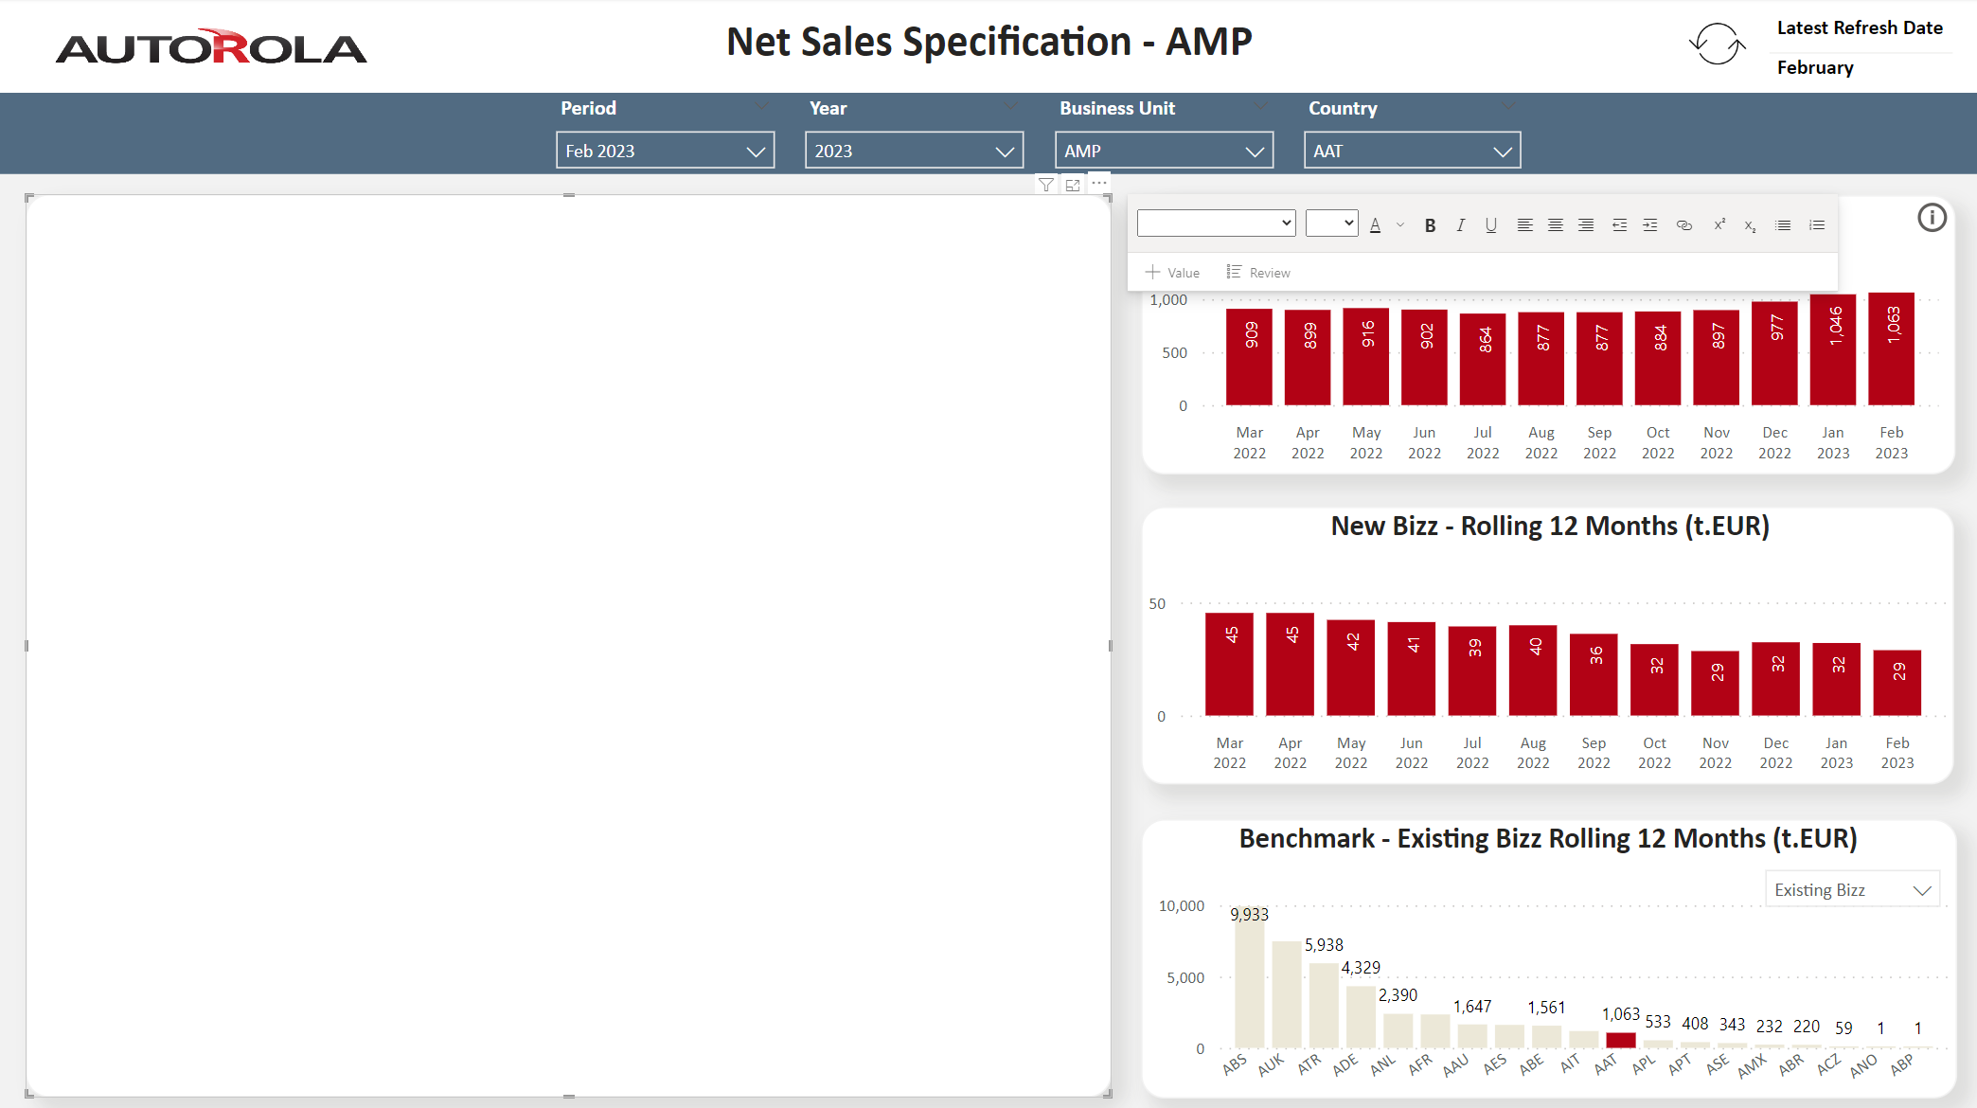Open the font color picker
Screen dimensions: 1977x1108
[1376, 225]
